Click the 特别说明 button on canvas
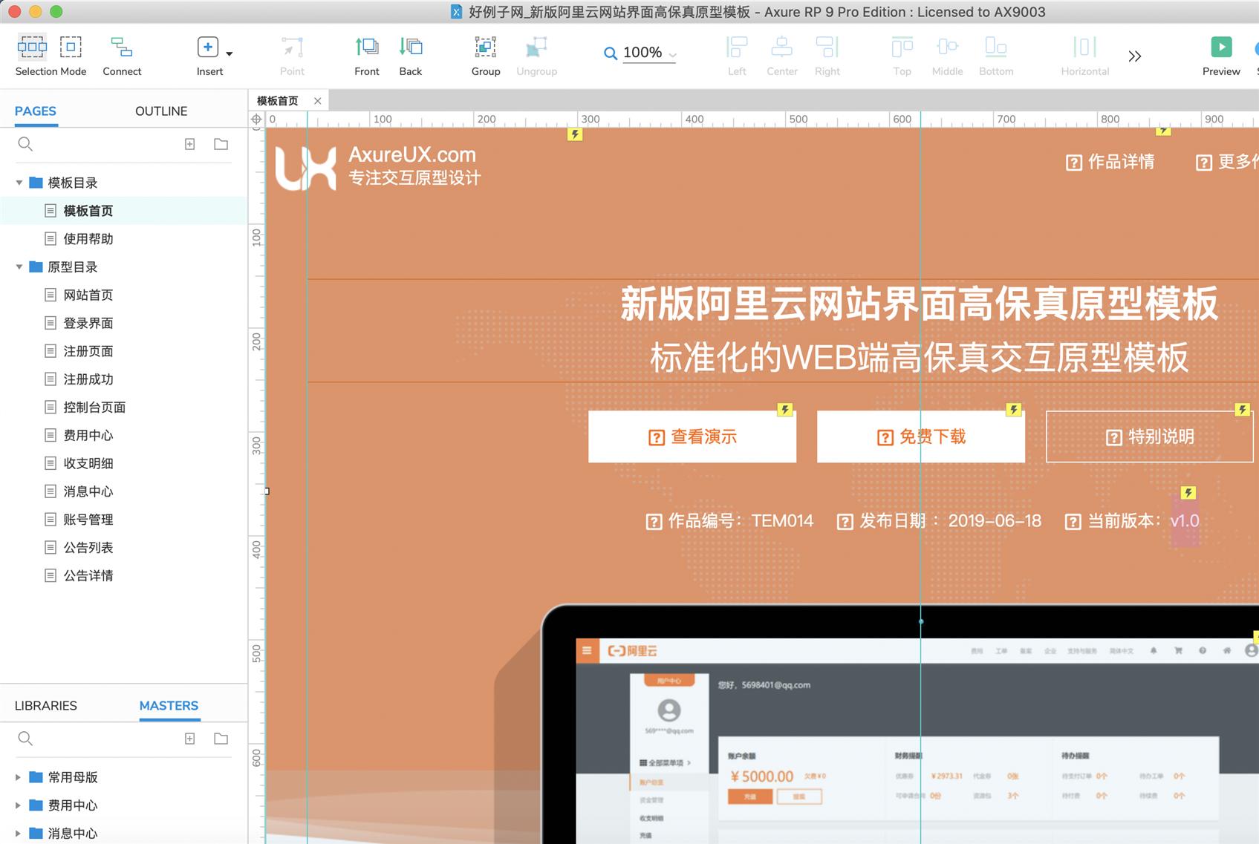Viewport: 1259px width, 844px height. [x=1150, y=436]
